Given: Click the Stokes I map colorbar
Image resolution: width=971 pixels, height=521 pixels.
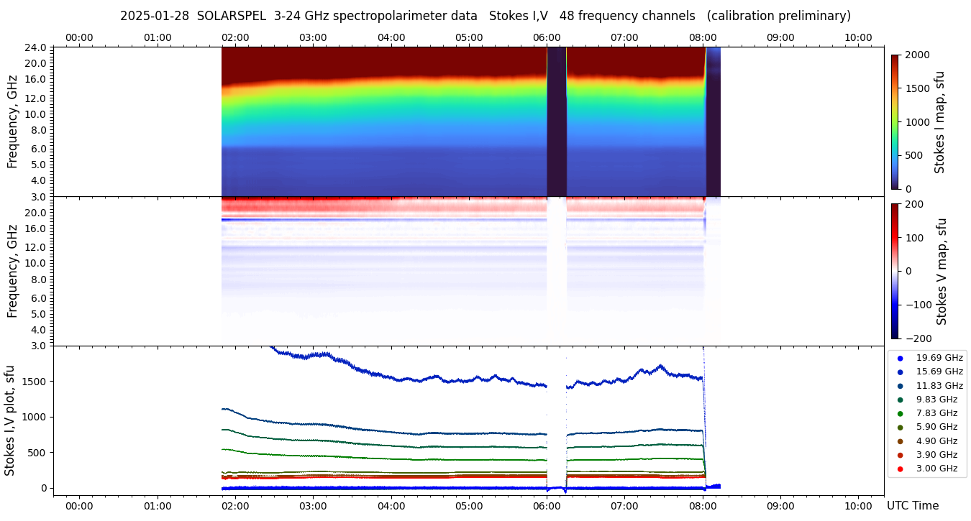Looking at the screenshot, I should (x=895, y=121).
